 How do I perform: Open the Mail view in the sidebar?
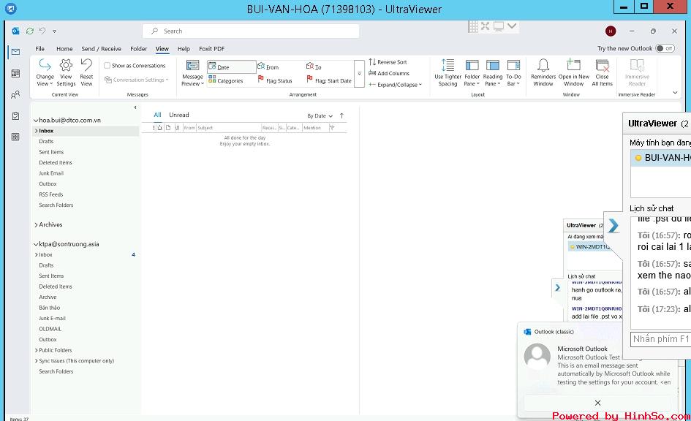pos(15,52)
